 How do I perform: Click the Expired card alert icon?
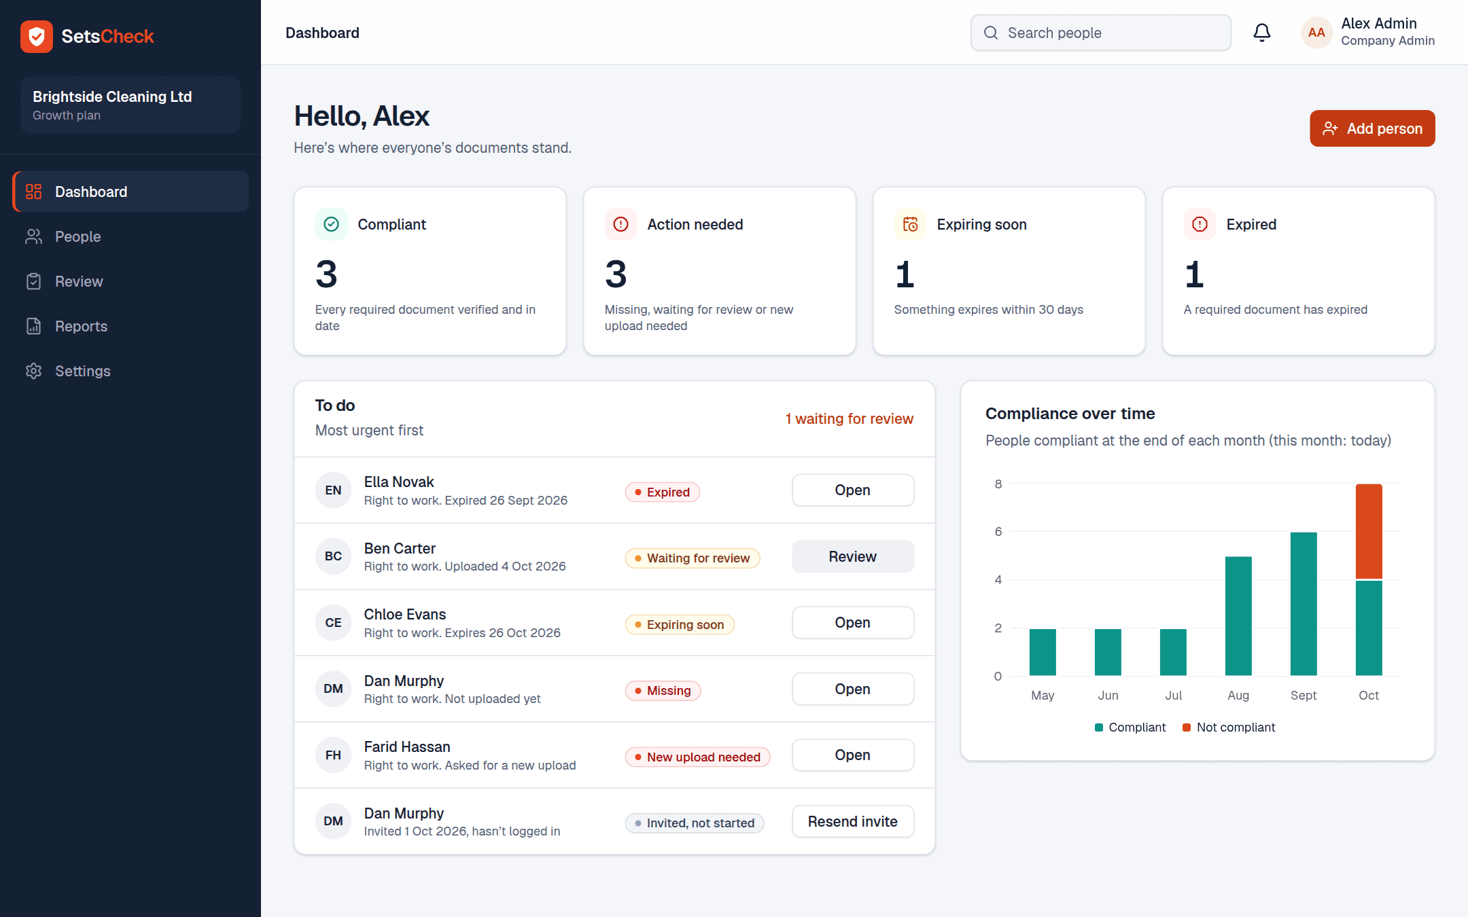coord(1200,224)
